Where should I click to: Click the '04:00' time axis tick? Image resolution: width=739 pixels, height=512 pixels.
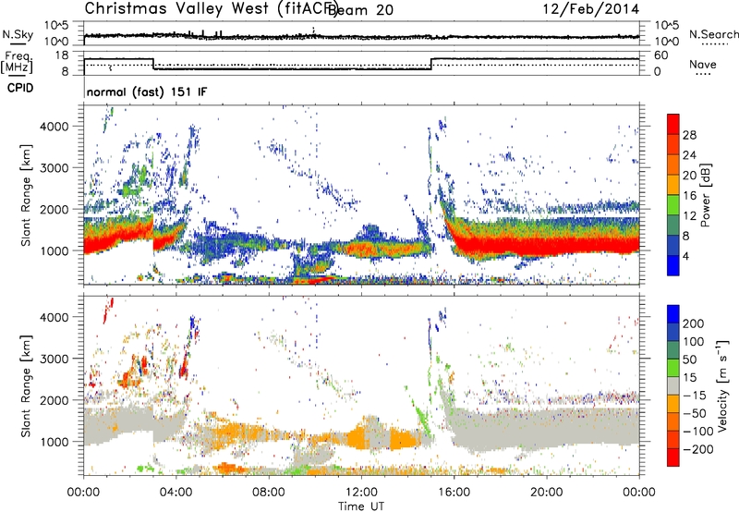[x=176, y=493]
